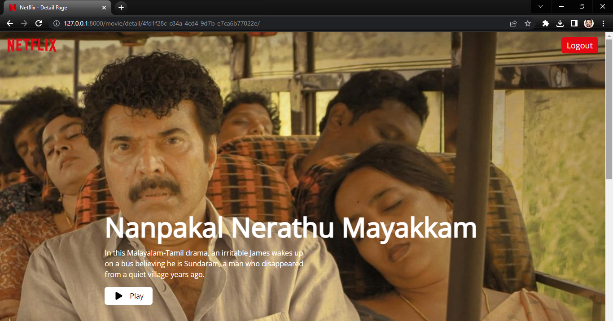The height and width of the screenshot is (321, 613).
Task: Toggle the browser side panel
Action: pyautogui.click(x=574, y=23)
